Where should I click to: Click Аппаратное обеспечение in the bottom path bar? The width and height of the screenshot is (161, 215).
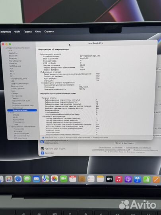(x=78, y=137)
